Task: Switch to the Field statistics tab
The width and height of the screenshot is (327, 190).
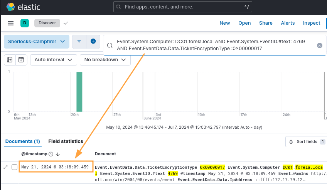Action: click(x=66, y=141)
